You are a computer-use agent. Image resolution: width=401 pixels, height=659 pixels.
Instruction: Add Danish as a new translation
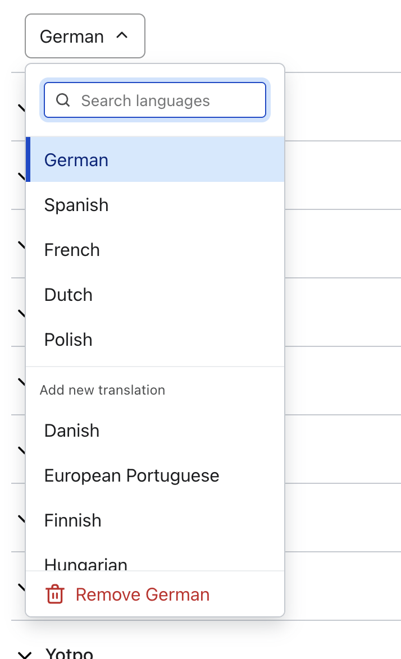(72, 431)
